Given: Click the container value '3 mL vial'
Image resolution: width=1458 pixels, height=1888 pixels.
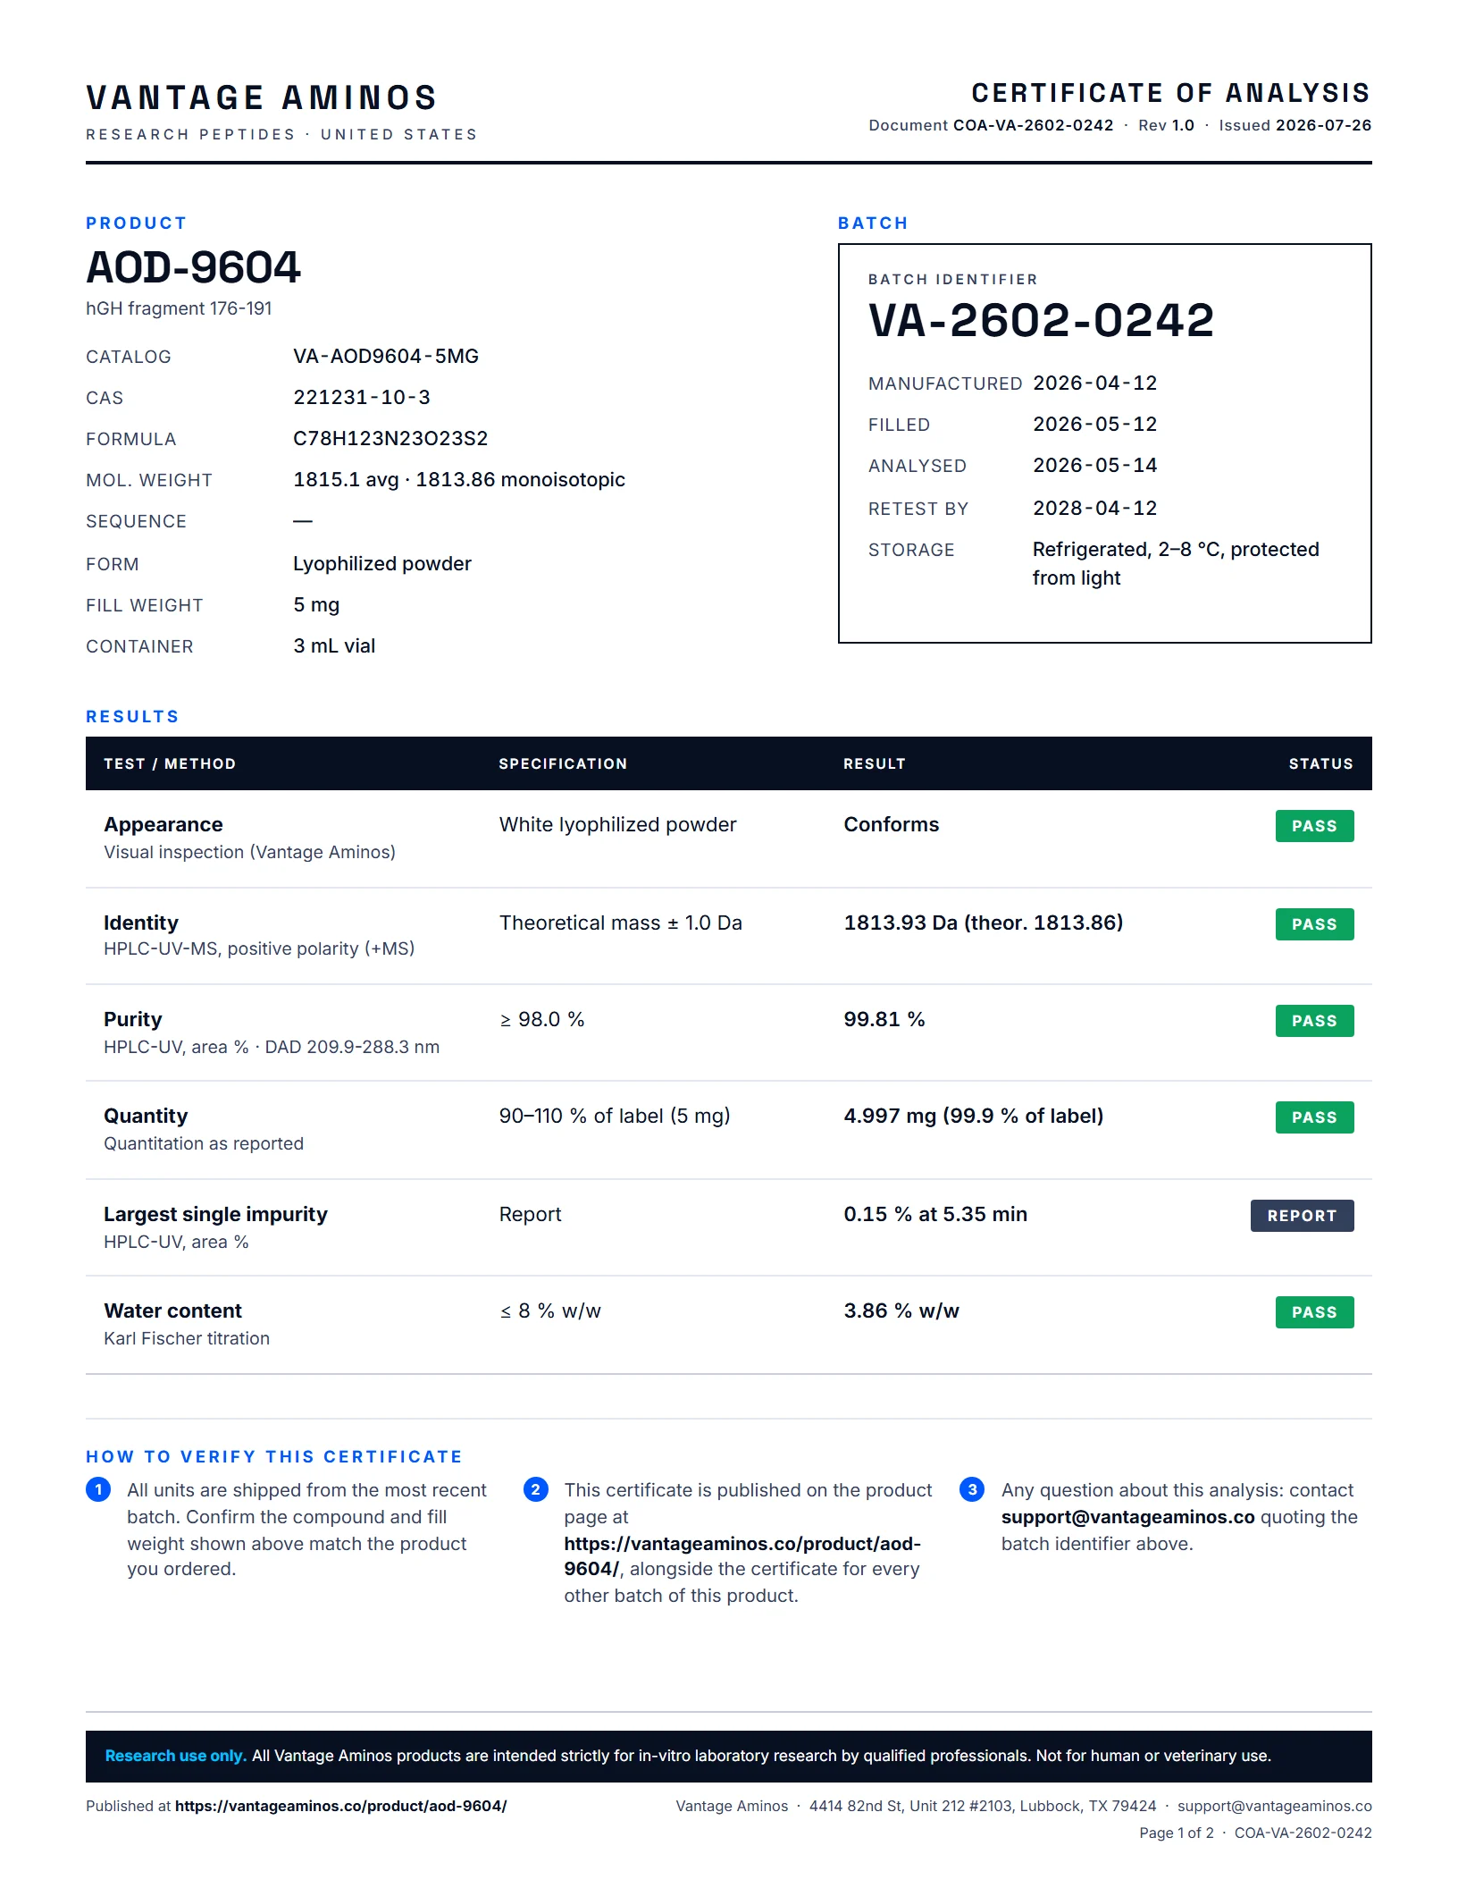Looking at the screenshot, I should point(334,645).
